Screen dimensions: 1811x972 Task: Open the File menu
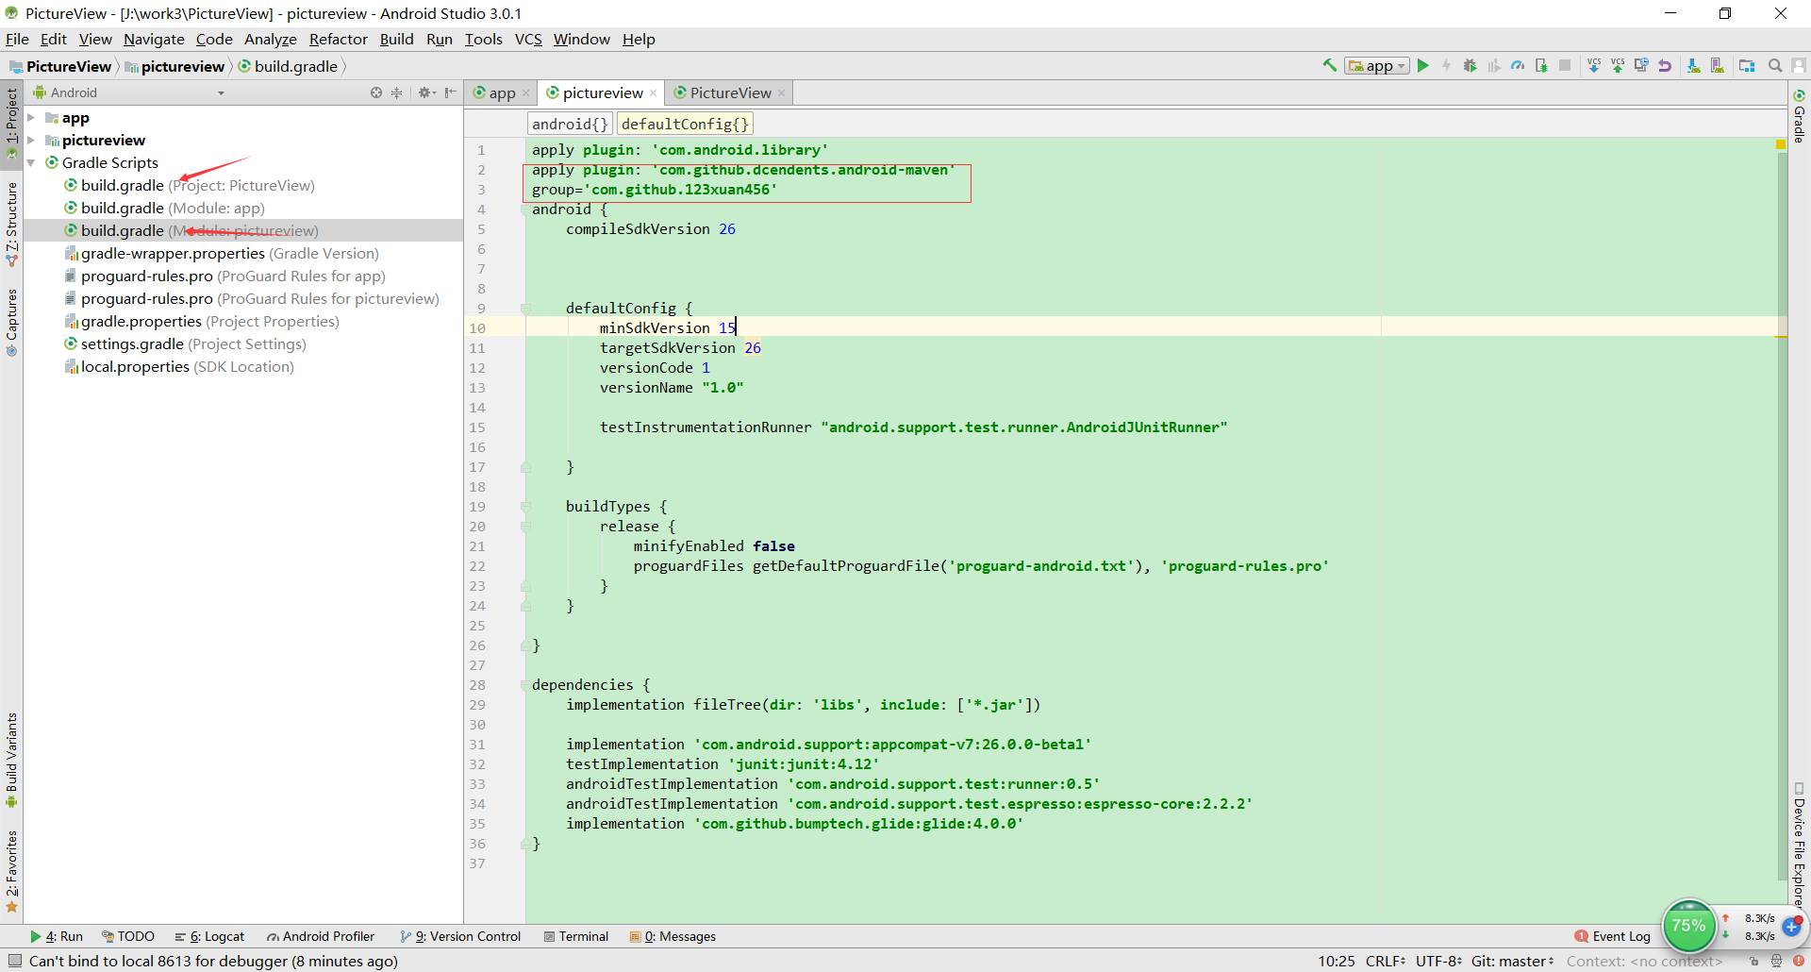pyautogui.click(x=17, y=39)
